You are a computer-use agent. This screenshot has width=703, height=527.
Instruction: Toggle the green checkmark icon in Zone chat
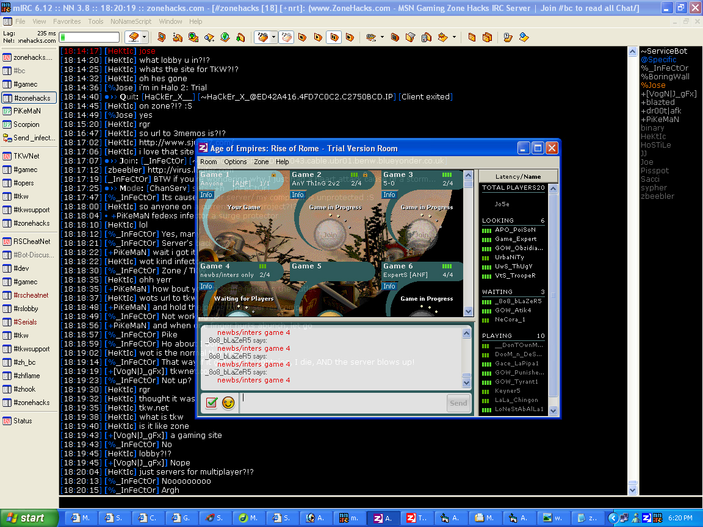coord(212,403)
